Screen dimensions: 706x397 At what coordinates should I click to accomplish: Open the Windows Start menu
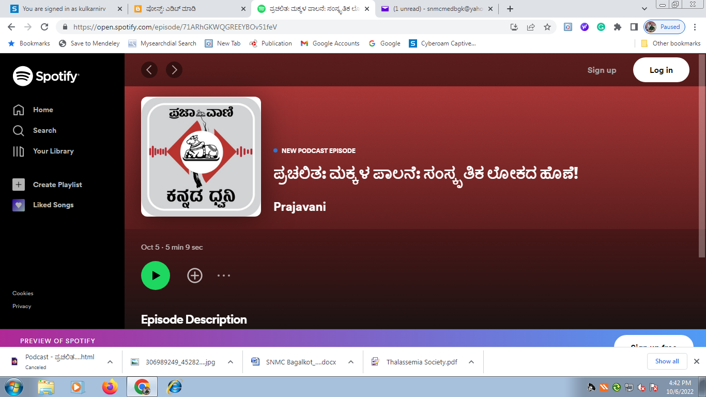pos(13,387)
